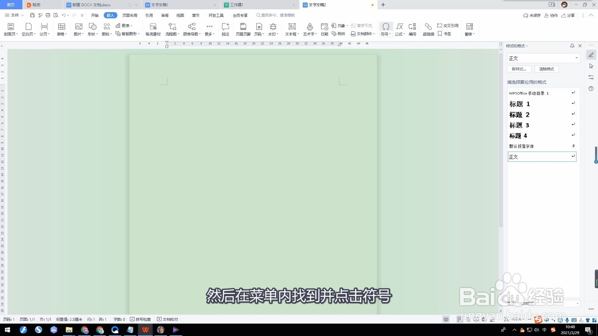Click the 新样式 button

(519, 69)
